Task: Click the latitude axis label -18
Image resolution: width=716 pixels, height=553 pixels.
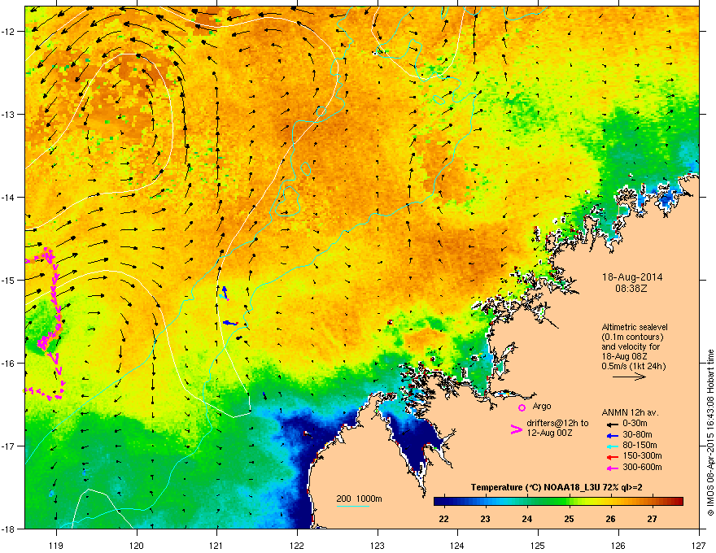Action: pyautogui.click(x=9, y=529)
